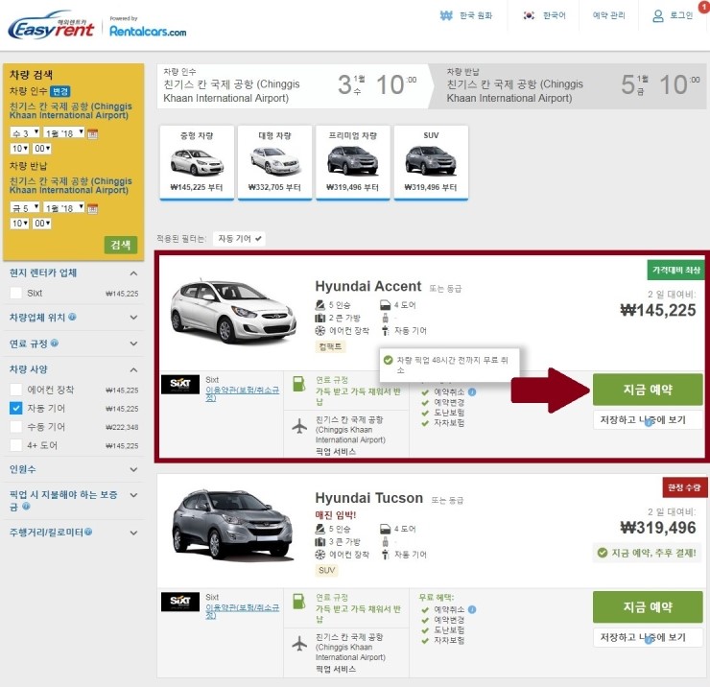The width and height of the screenshot is (710, 687).
Task: Click the user profile icon beside 로그인
Action: pos(658,16)
